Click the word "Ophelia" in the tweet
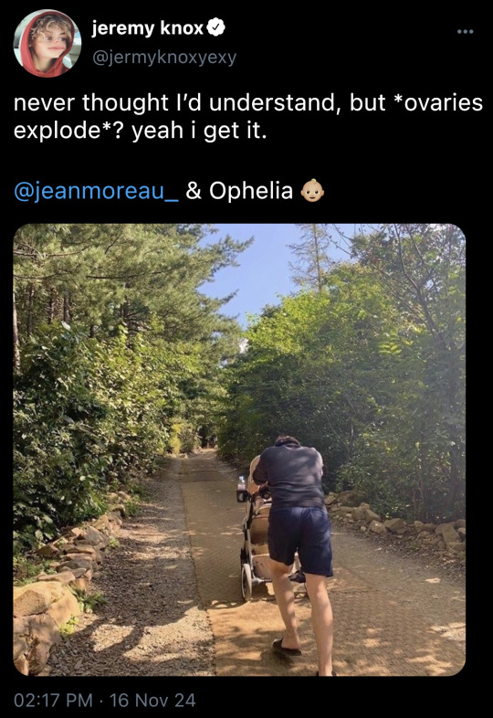 click(x=251, y=191)
